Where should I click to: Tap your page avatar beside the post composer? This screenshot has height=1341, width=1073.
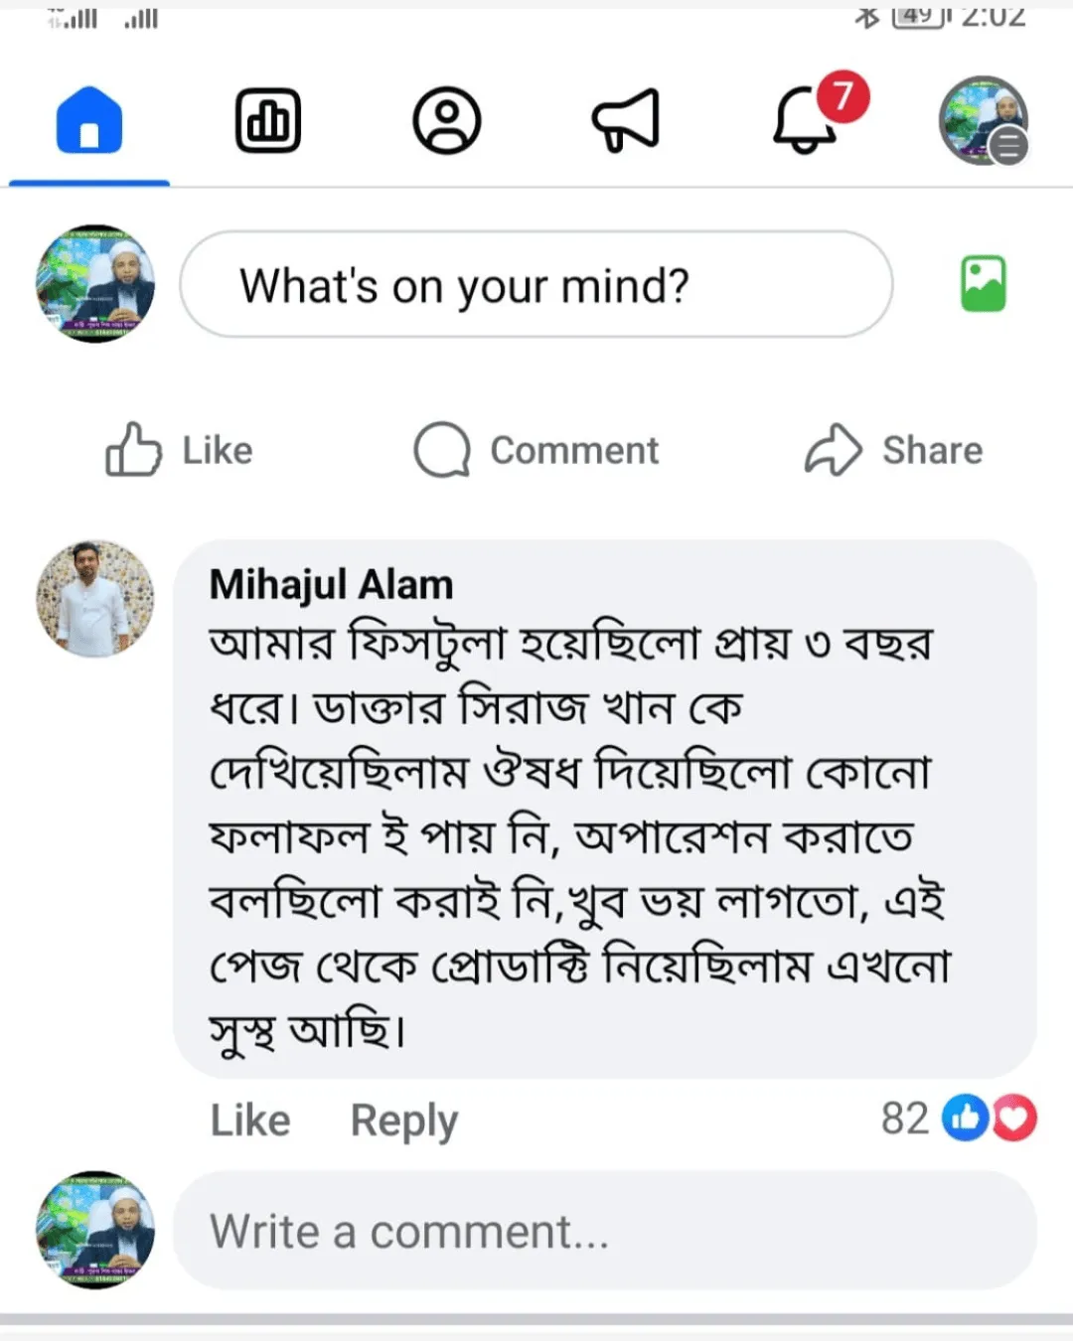[x=95, y=284]
